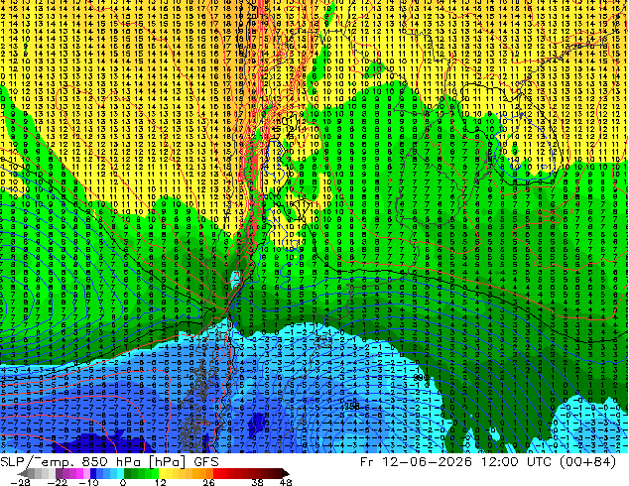Click the "48" legend value
This screenshot has width=629, height=486.
[x=286, y=482]
